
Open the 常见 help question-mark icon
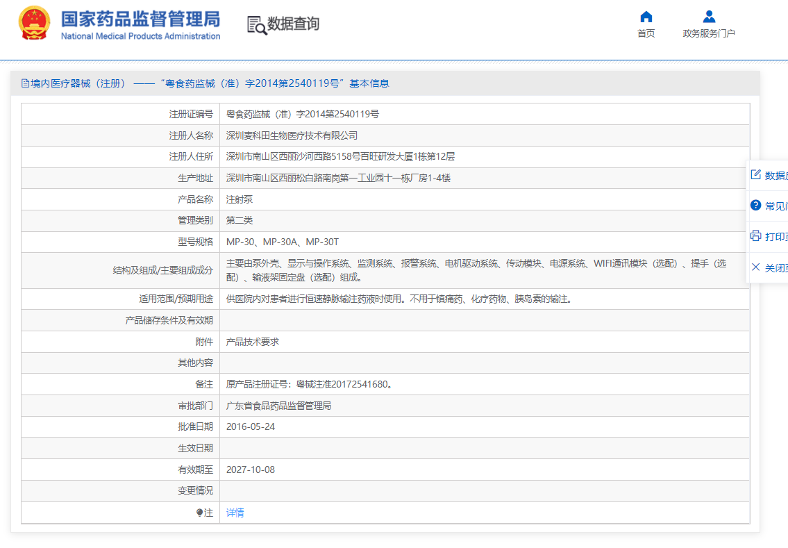point(755,205)
